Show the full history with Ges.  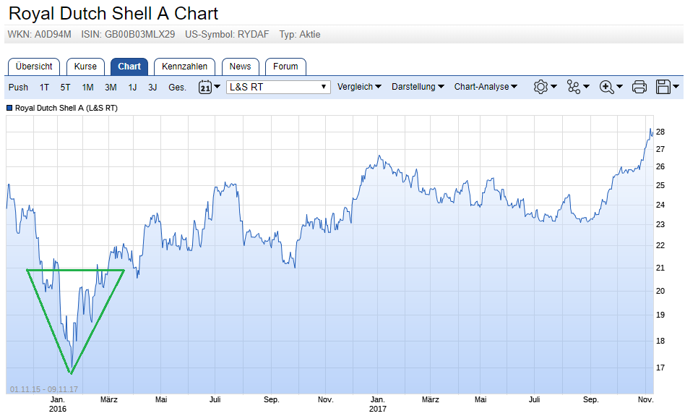pyautogui.click(x=177, y=87)
